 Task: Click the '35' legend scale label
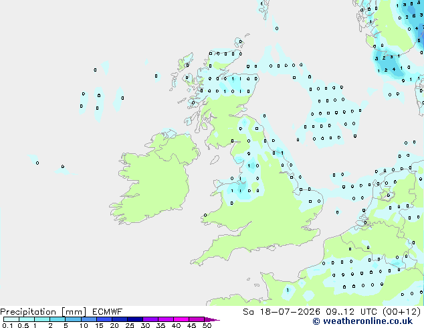[161, 325]
